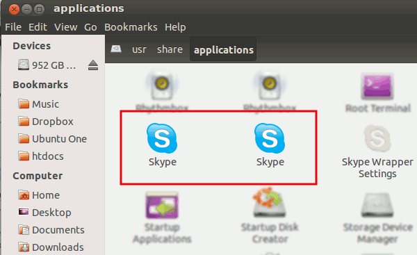Click the Home folder icon
This screenshot has width=417, height=255.
(24, 195)
